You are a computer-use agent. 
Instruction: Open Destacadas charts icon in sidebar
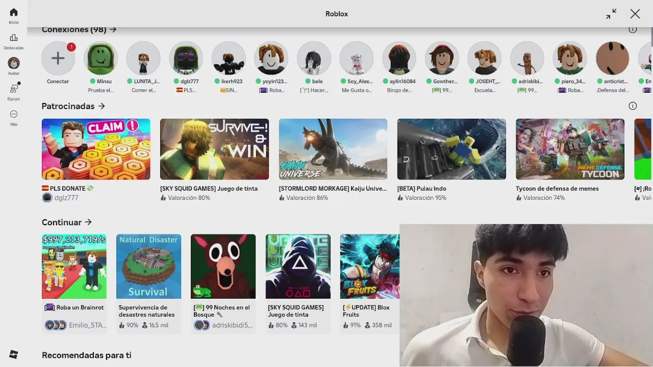coord(14,38)
